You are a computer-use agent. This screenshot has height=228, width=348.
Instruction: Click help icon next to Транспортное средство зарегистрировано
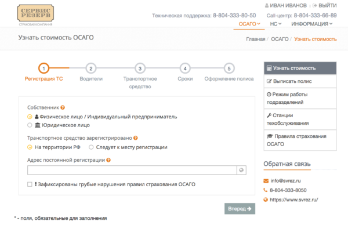pos(135,138)
